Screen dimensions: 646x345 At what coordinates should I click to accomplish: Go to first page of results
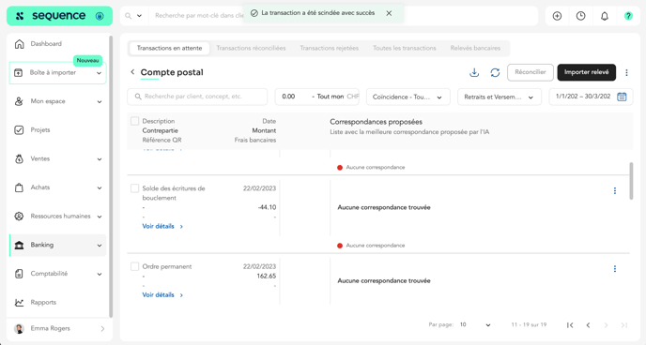click(570, 325)
